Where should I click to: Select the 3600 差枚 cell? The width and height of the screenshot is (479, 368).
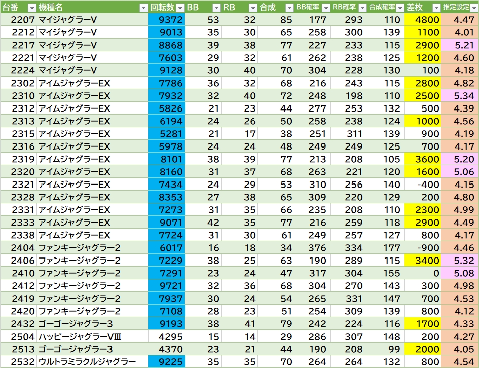point(423,159)
